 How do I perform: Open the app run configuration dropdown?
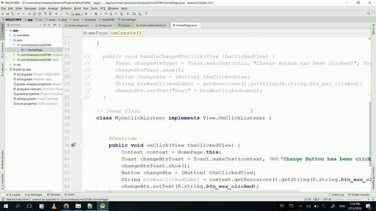[x=77, y=14]
